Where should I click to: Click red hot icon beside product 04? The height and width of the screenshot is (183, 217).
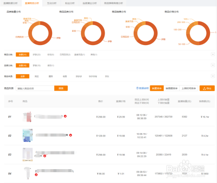tap(36, 175)
